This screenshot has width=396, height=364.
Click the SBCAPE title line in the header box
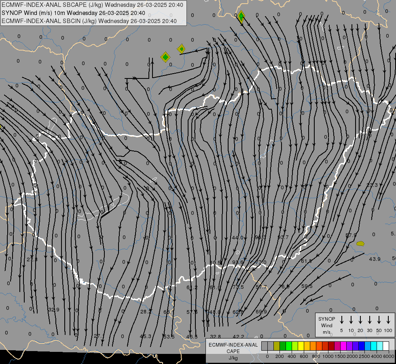point(92,5)
